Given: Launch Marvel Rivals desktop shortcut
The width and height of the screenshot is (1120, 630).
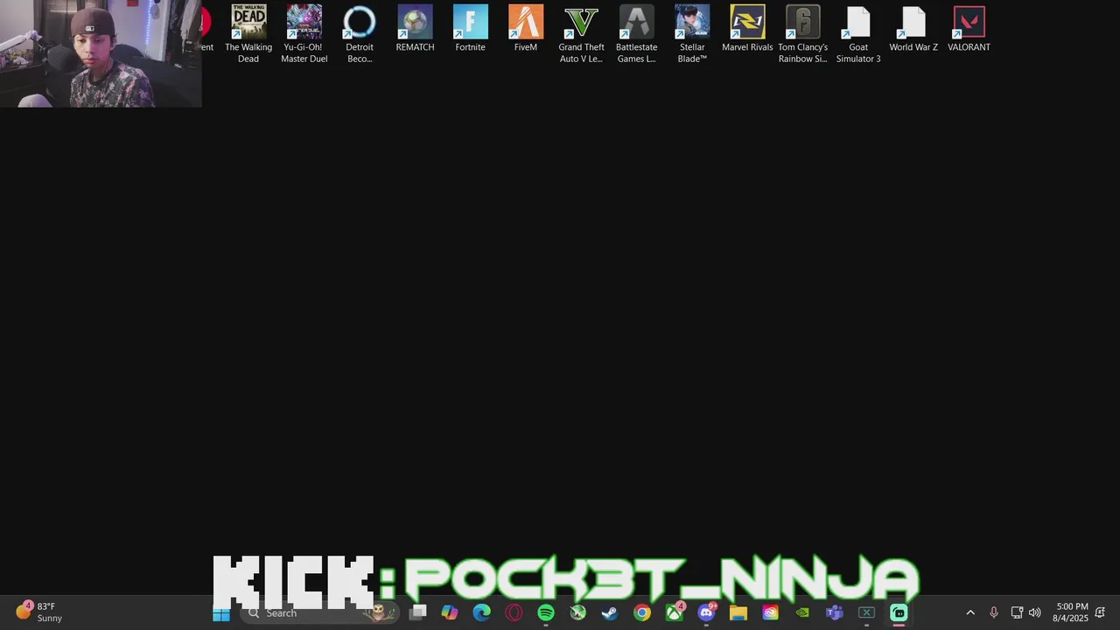Looking at the screenshot, I should (x=747, y=29).
